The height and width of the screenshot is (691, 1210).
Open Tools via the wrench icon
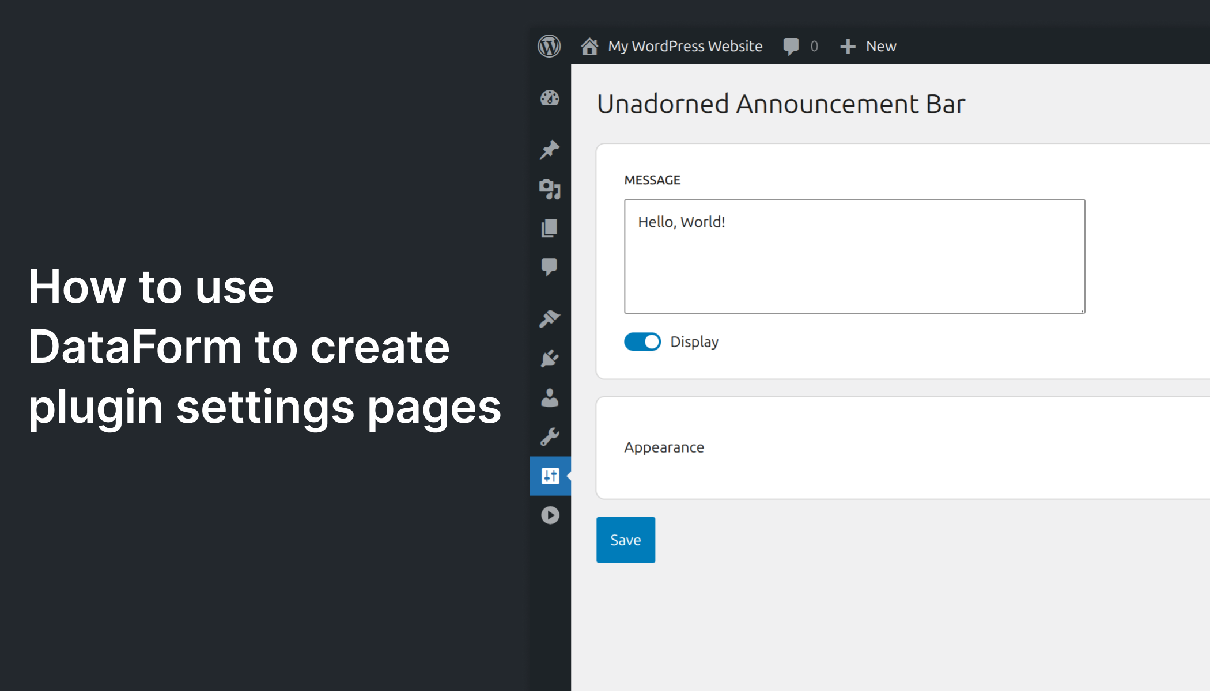point(550,436)
